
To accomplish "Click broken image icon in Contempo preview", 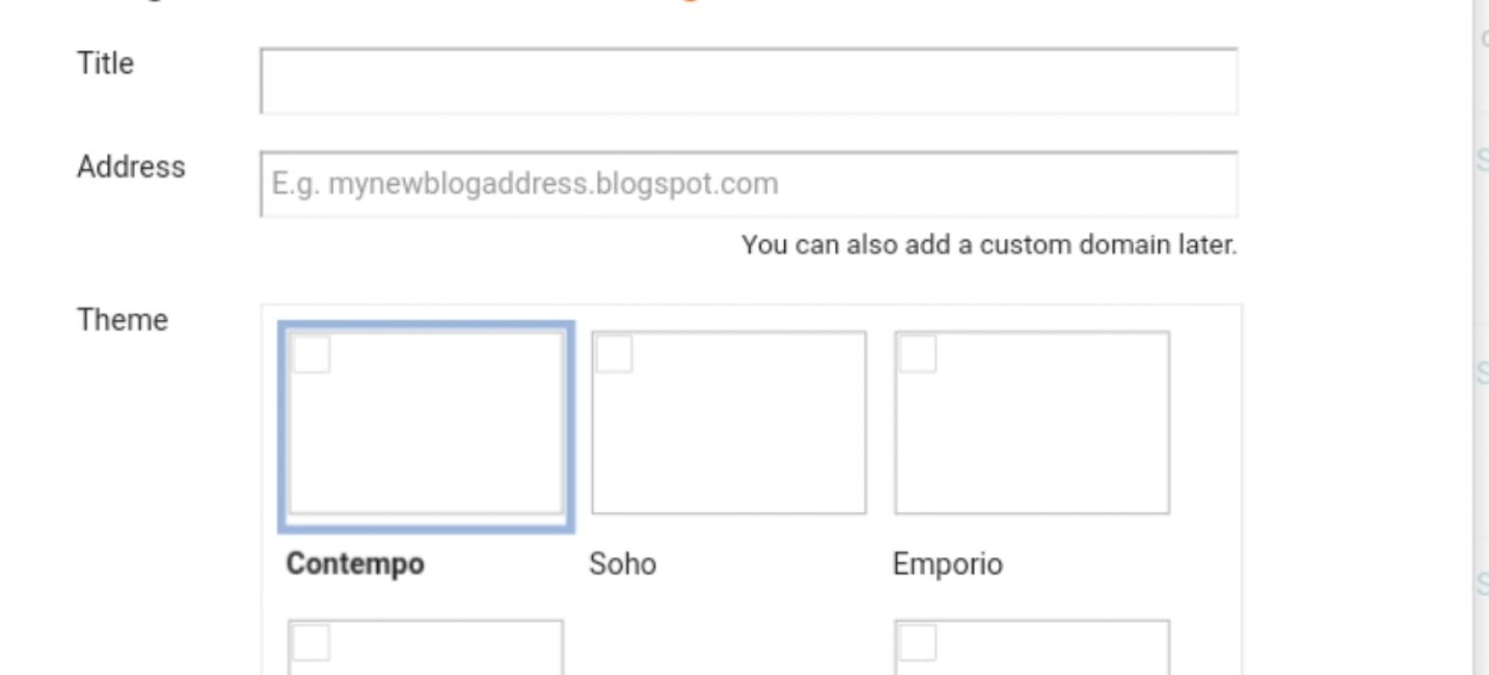I will [311, 354].
